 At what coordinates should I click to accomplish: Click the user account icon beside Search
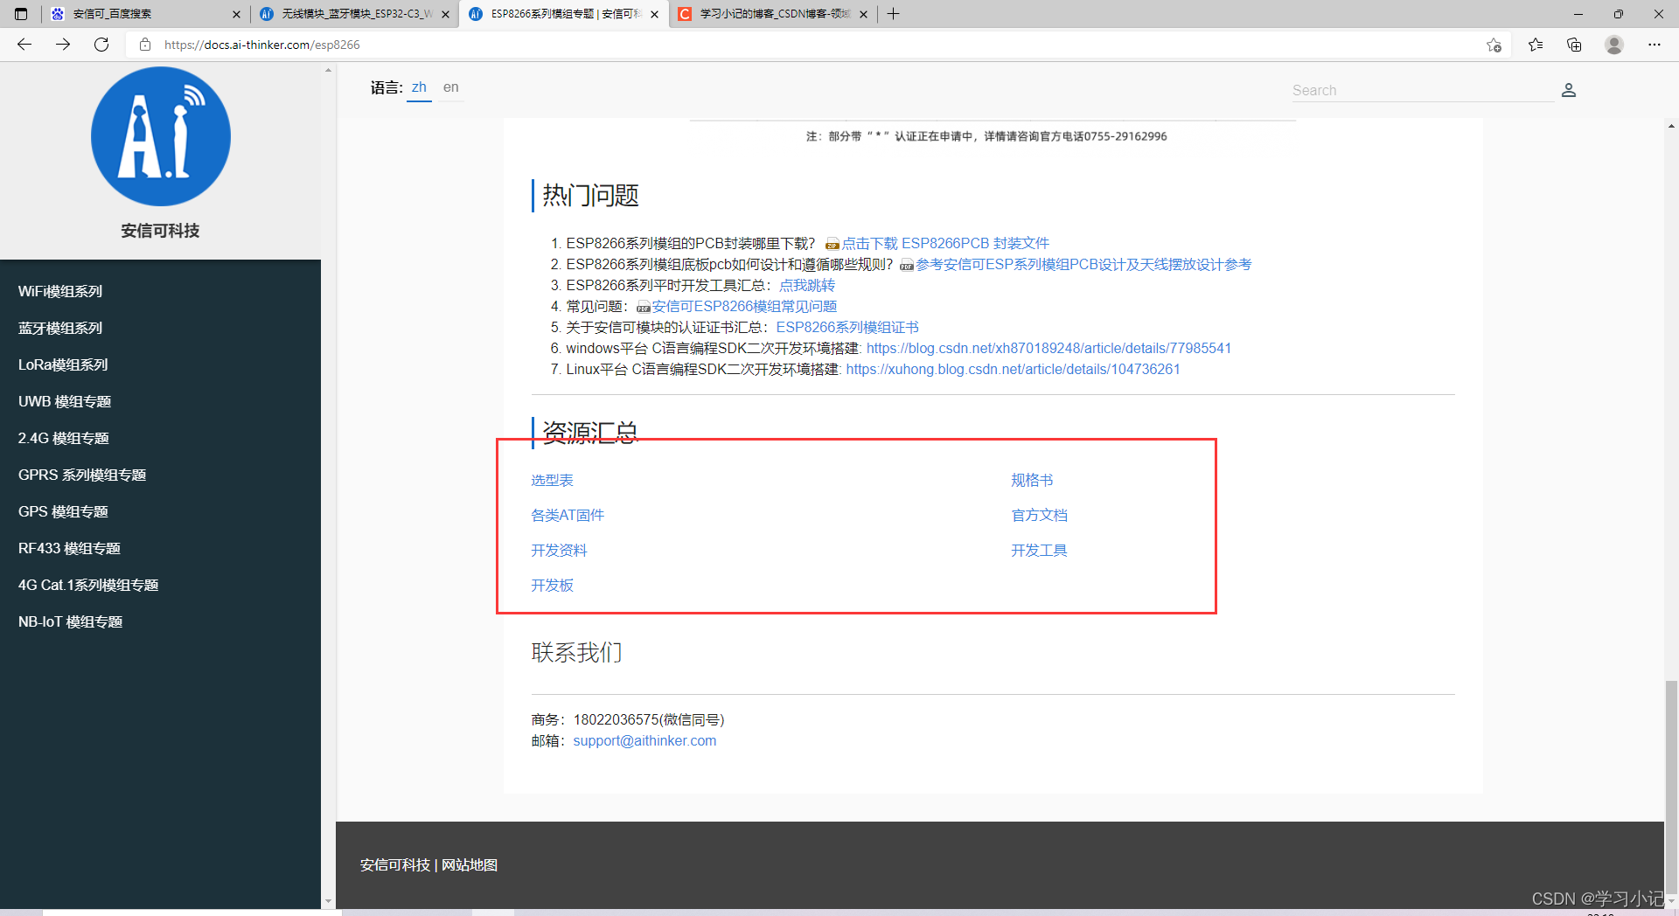click(x=1569, y=90)
